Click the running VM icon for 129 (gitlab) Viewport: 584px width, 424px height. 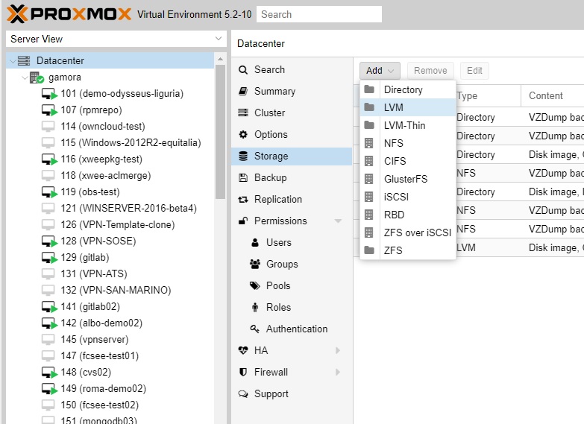tap(49, 258)
